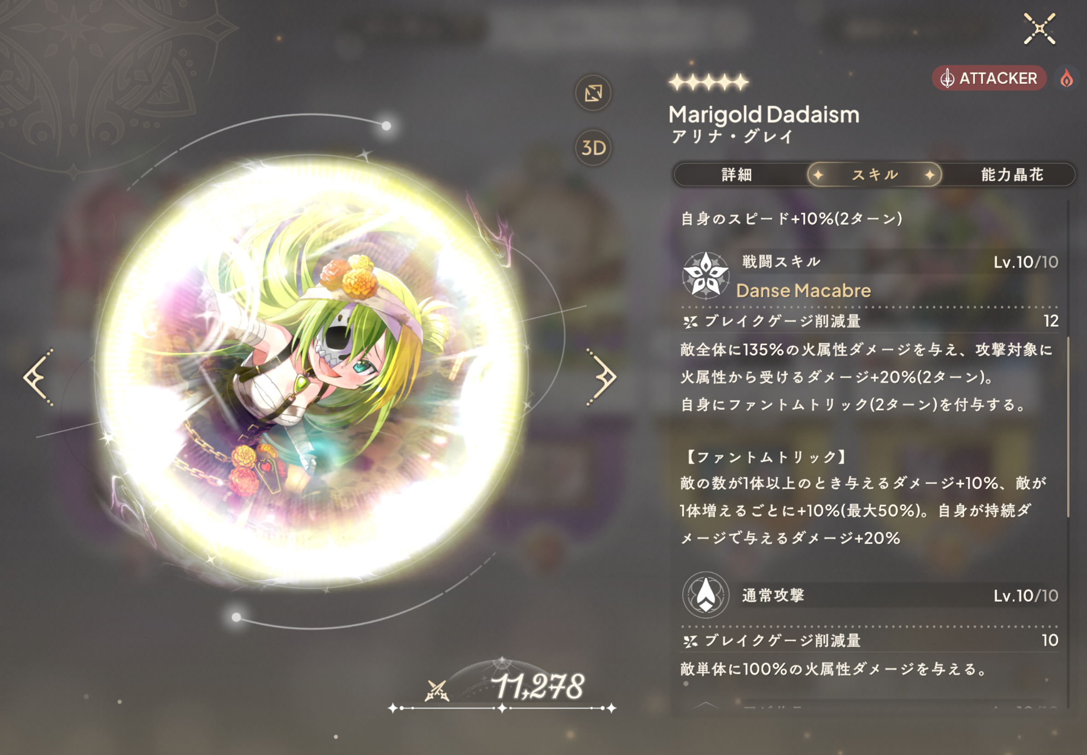Tap the Danse Macabre skill name
1087x755 pixels.
(x=803, y=290)
